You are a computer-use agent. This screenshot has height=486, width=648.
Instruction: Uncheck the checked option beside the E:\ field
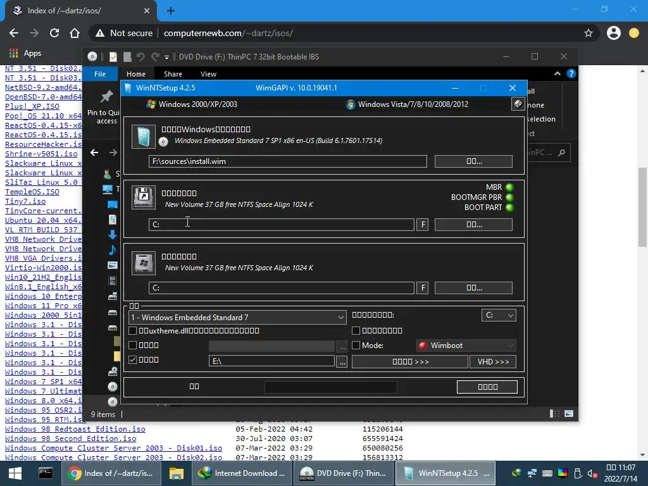pos(133,359)
